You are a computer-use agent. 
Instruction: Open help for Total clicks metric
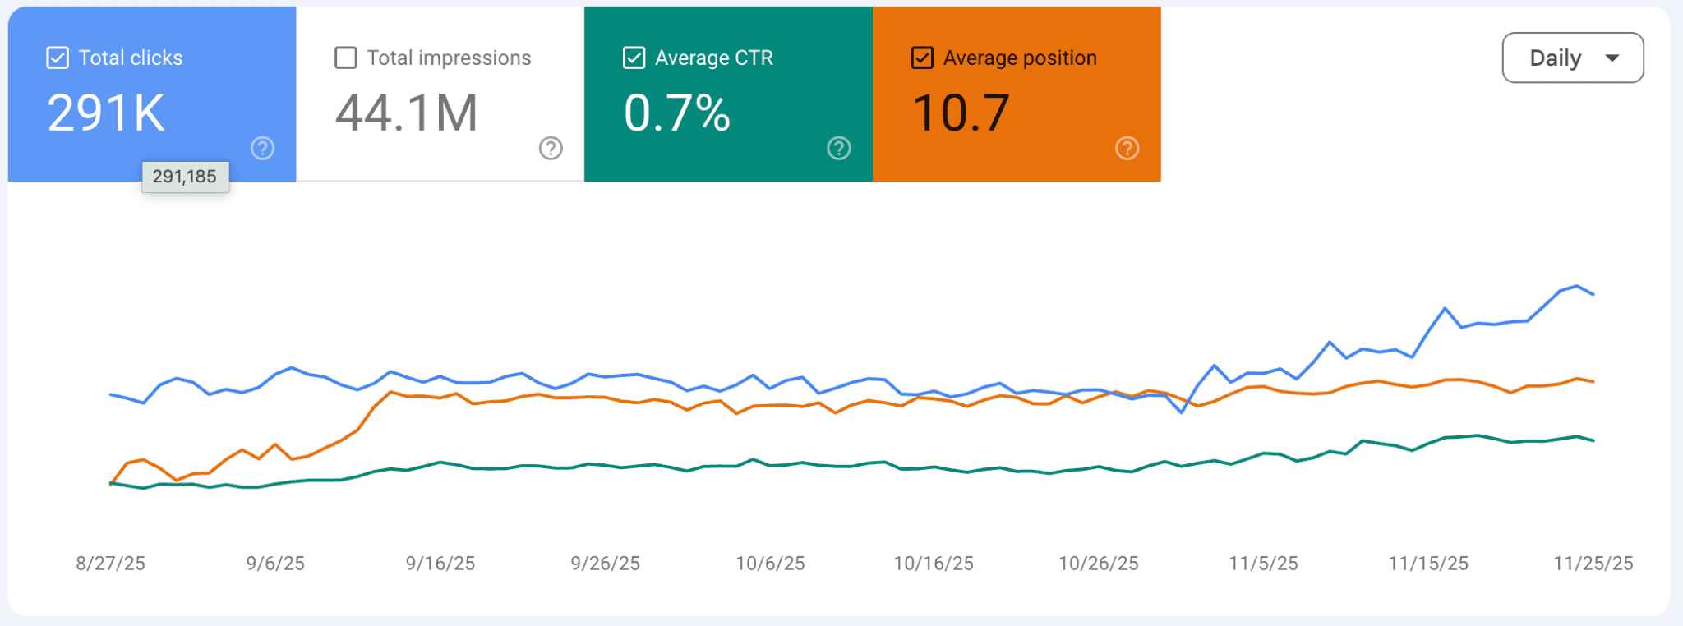pos(262,149)
